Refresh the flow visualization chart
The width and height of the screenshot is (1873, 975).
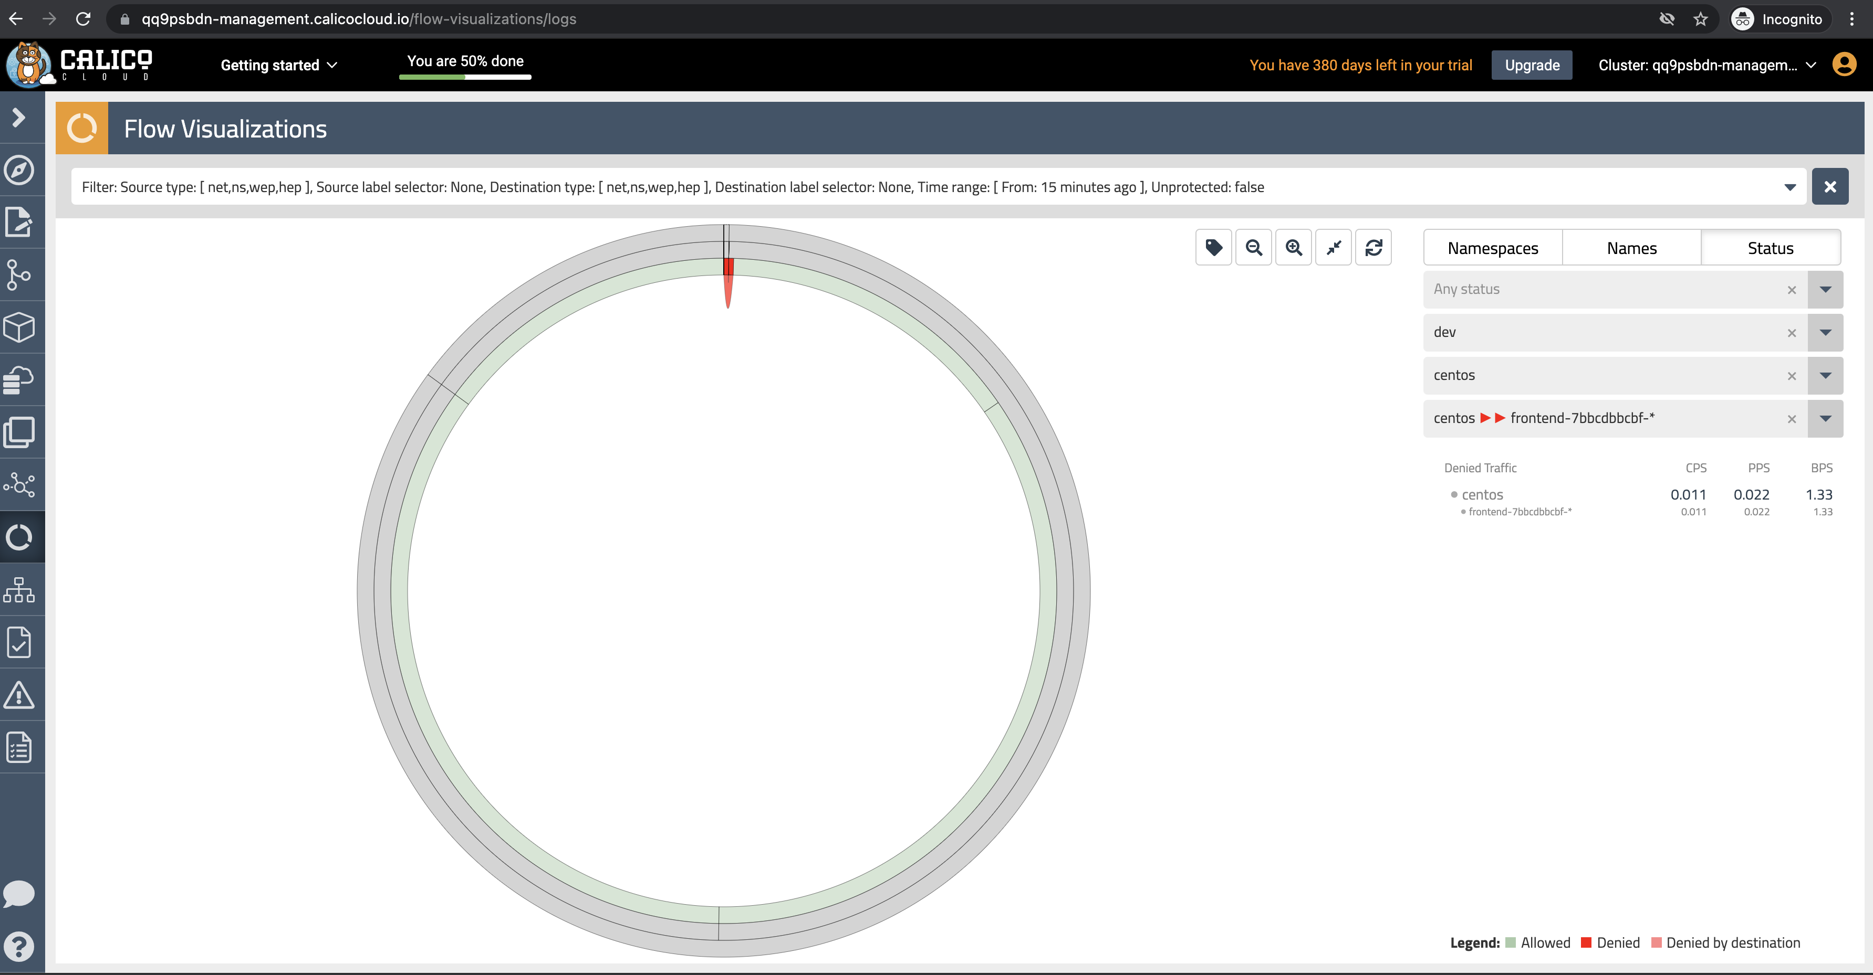(1373, 248)
